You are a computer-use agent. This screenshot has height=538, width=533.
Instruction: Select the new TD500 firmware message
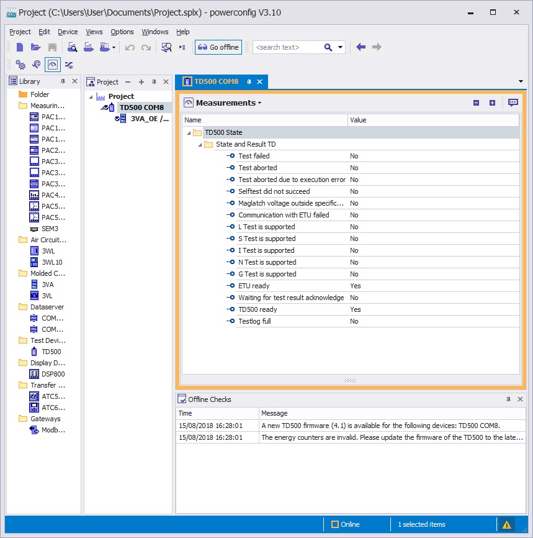351,426
